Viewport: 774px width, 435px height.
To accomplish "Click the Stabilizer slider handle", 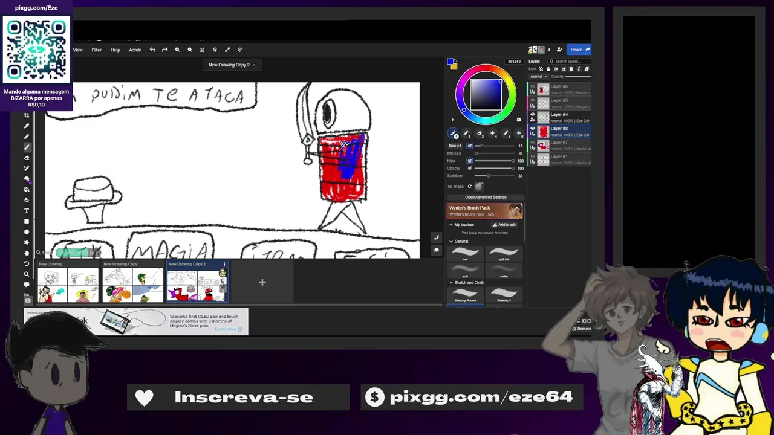I will coord(489,176).
